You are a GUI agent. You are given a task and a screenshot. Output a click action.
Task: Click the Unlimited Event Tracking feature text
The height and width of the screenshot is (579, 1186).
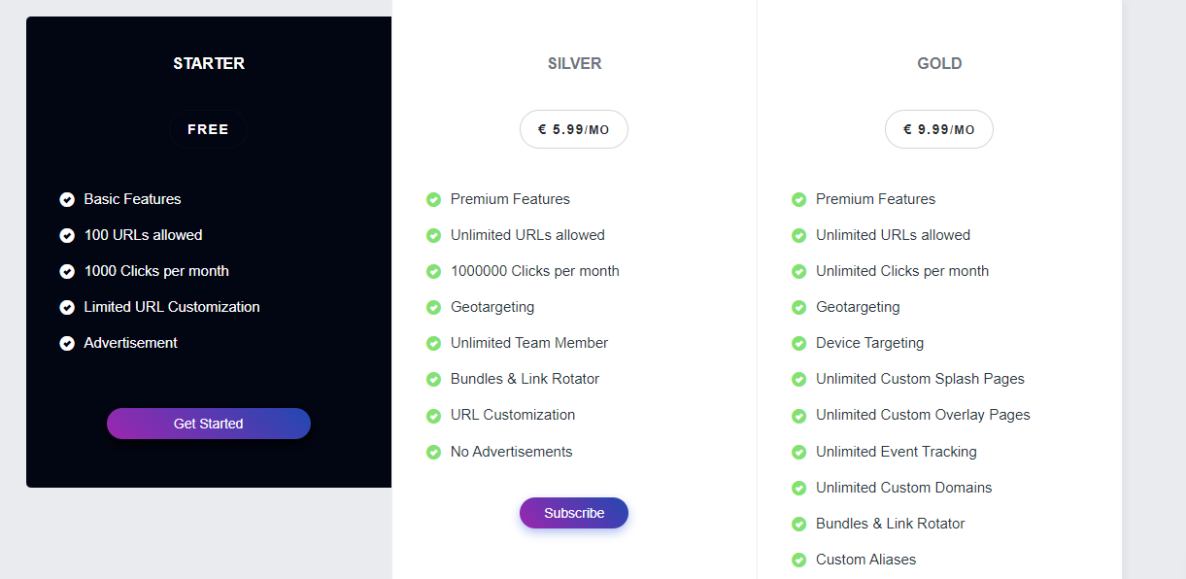[x=896, y=452]
